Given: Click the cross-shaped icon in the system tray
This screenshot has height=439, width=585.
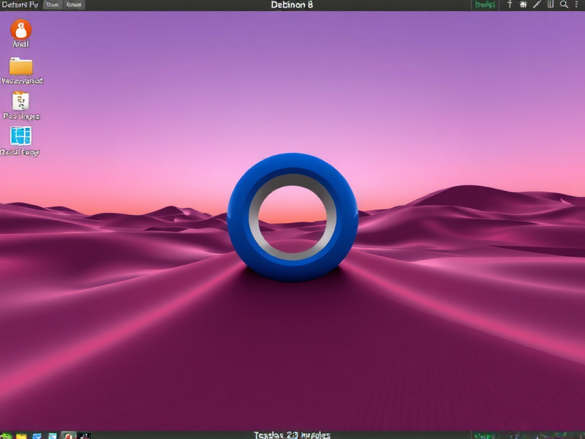Looking at the screenshot, I should click(510, 5).
